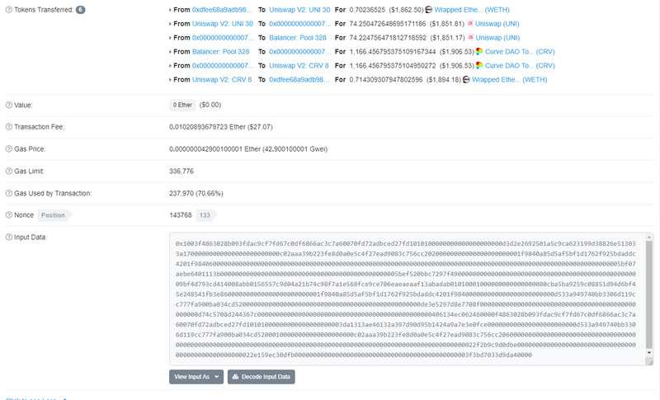The image size is (660, 400).
Task: Open the View Input As dropdown
Action: coord(196,377)
